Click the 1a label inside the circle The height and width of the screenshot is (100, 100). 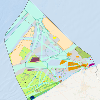click(x=52, y=47)
